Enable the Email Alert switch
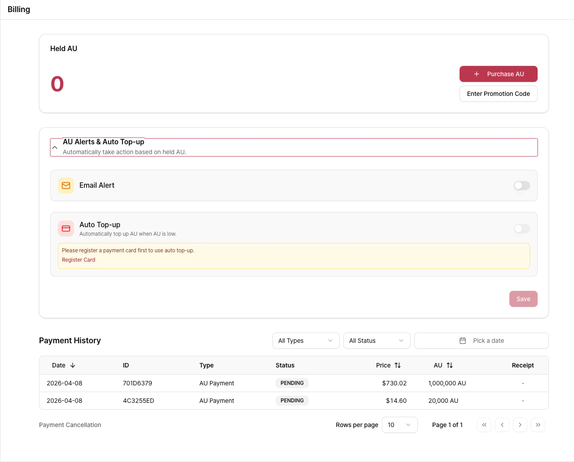 (522, 186)
